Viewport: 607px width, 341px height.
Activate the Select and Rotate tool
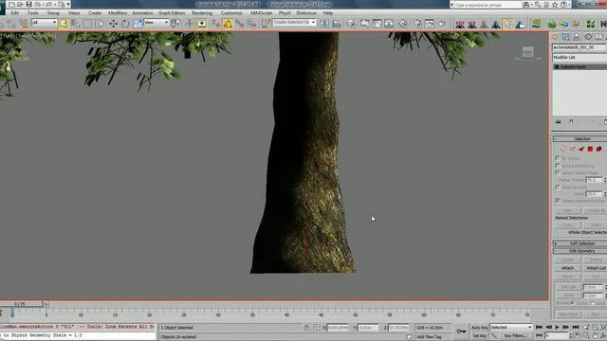click(x=125, y=24)
